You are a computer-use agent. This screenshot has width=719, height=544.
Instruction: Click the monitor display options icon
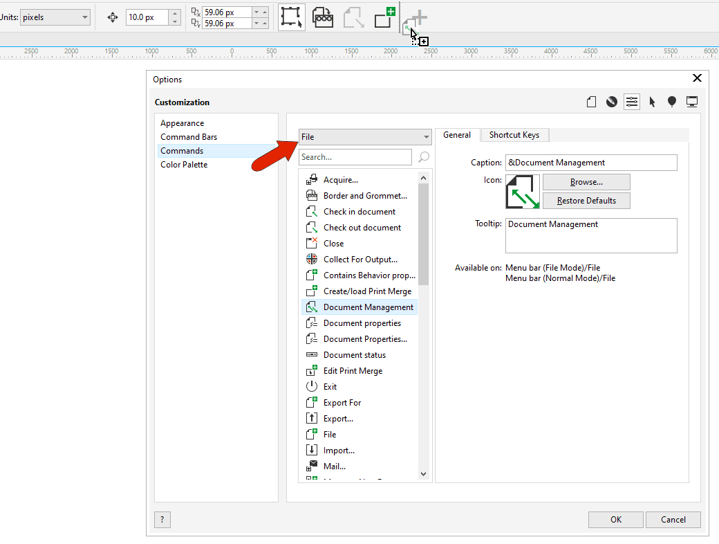[691, 101]
